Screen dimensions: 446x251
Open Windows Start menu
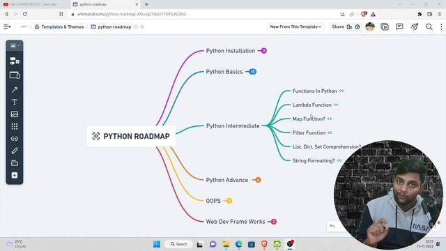pyautogui.click(x=157, y=244)
